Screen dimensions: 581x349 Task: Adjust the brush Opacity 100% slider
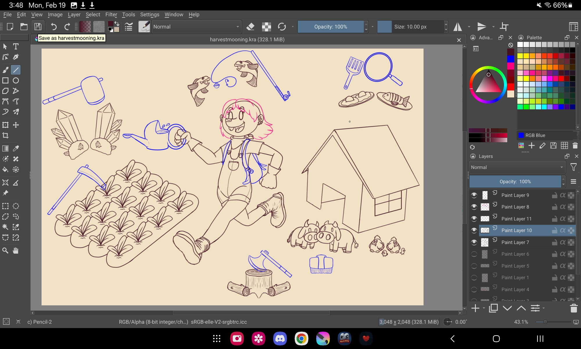click(331, 27)
